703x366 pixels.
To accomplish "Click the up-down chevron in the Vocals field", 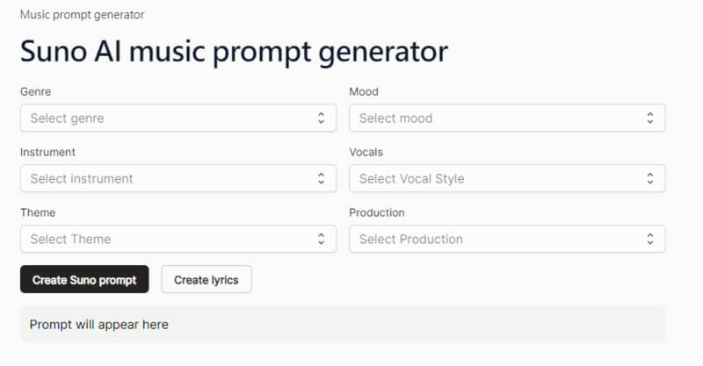I will [x=650, y=178].
